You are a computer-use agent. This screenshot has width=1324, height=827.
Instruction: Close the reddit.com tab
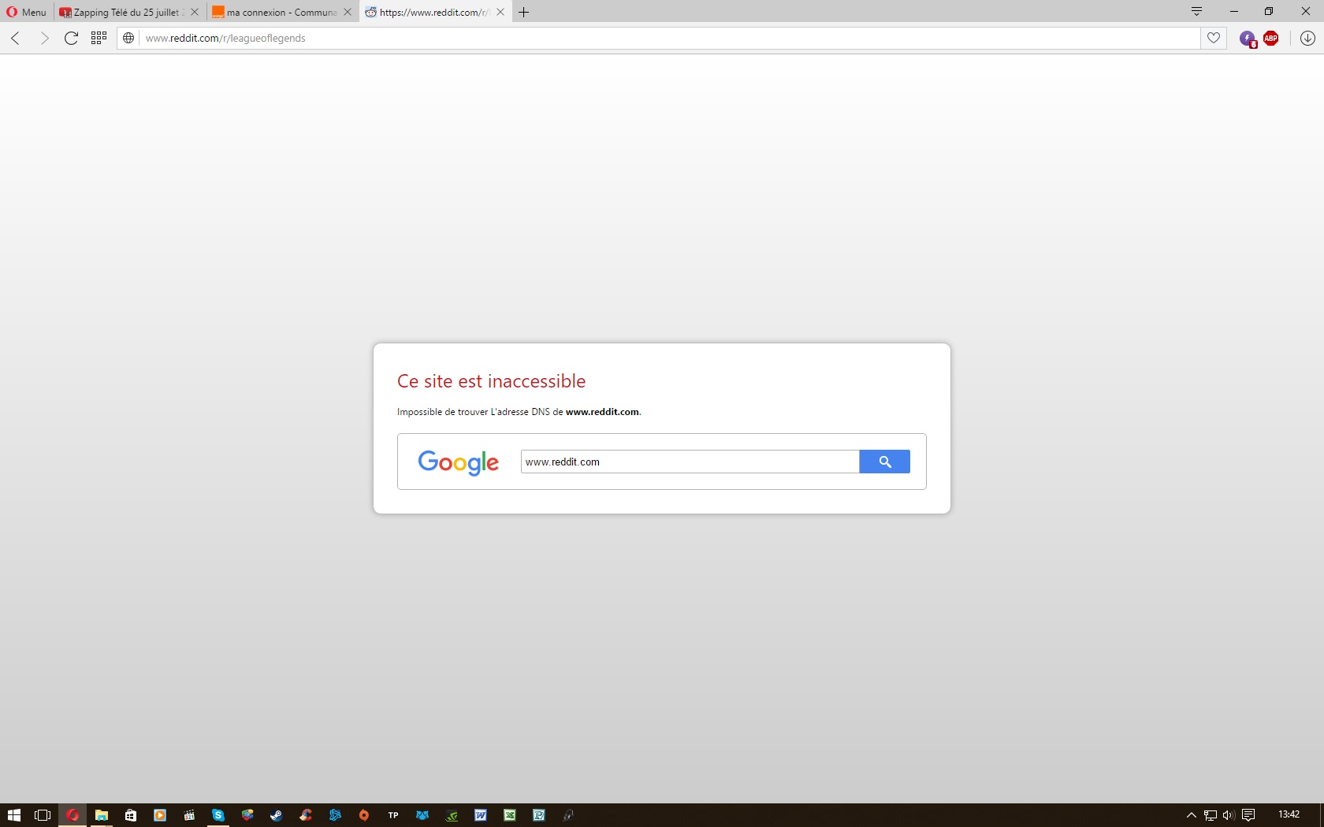coord(500,12)
